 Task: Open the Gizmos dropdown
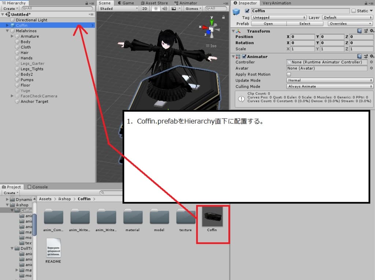[x=193, y=9]
